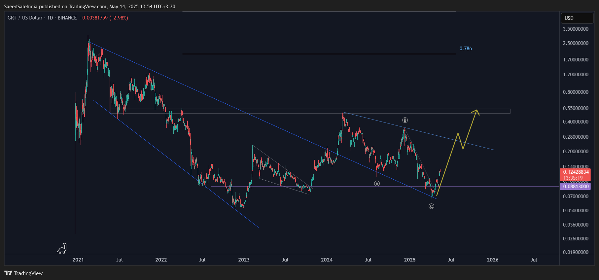Click the 0.05000000 price axis value
Viewport: 599px width, 280px height.
tap(576, 211)
